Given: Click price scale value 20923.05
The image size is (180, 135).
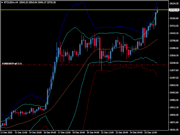Looking at the screenshot, I should [174, 85].
